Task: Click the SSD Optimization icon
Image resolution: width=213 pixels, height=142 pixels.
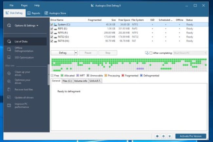Action: point(9,58)
